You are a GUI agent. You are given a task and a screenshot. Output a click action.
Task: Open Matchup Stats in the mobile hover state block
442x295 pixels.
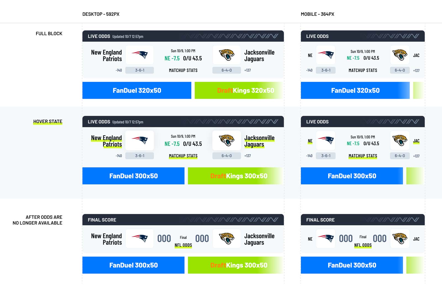363,156
